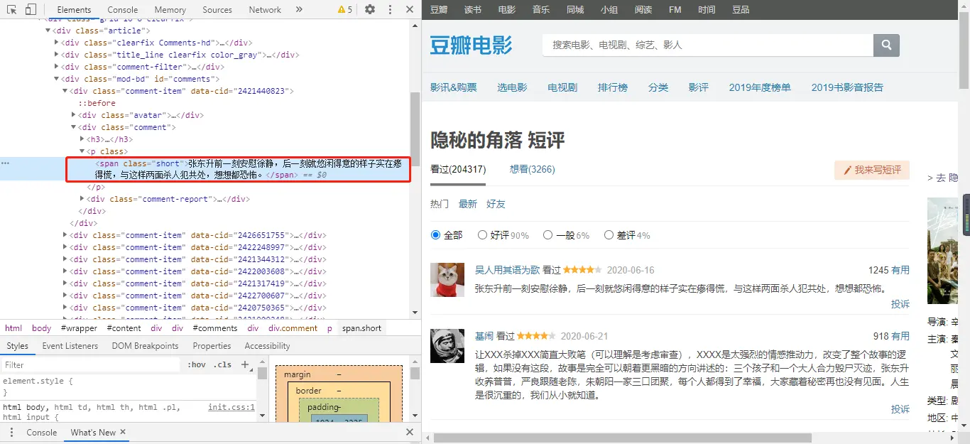Expand the comment-report div node
Viewport: 970px width, 444px height.
click(82, 199)
